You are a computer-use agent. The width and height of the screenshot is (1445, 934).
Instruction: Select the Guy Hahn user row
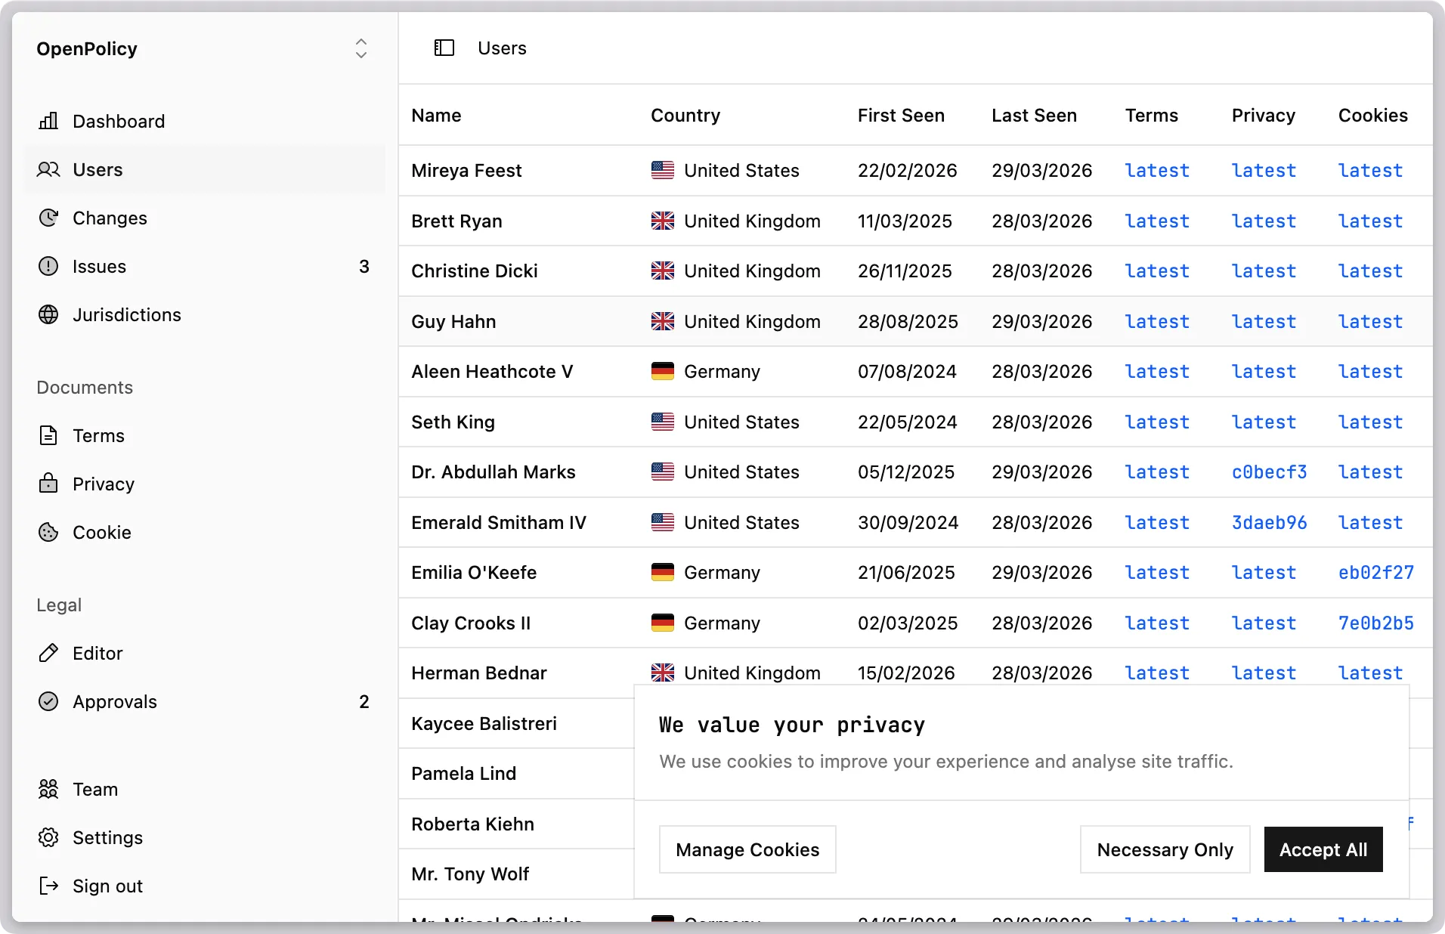click(453, 322)
